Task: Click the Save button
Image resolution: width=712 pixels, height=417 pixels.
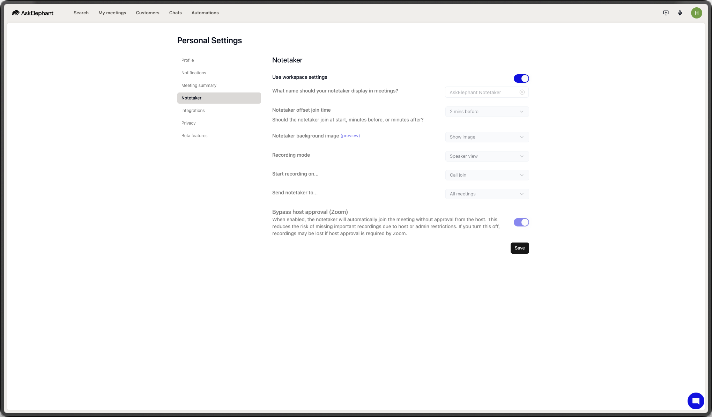Action: (x=520, y=248)
